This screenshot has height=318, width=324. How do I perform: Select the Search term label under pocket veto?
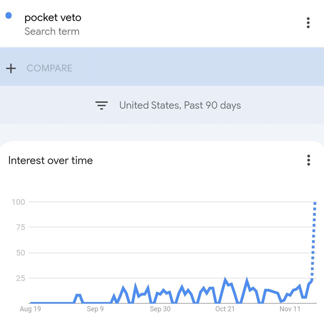pos(52,31)
